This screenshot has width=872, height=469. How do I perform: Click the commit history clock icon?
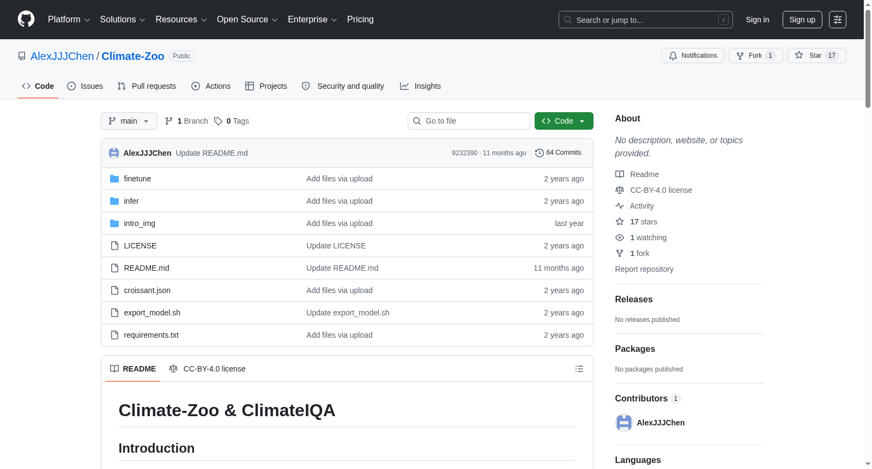(540, 153)
